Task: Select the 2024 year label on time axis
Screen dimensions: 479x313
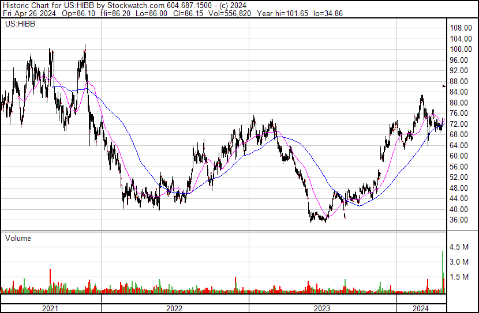Action: 421,308
